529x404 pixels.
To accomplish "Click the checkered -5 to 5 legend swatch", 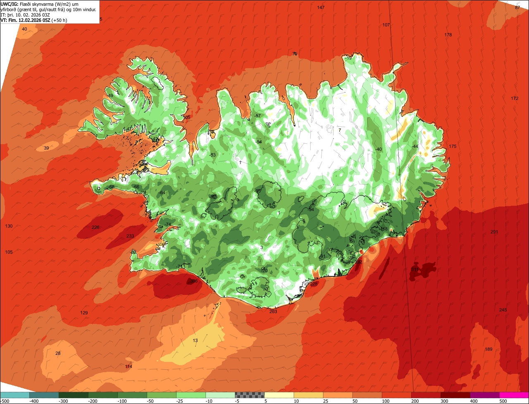I will tap(250, 394).
